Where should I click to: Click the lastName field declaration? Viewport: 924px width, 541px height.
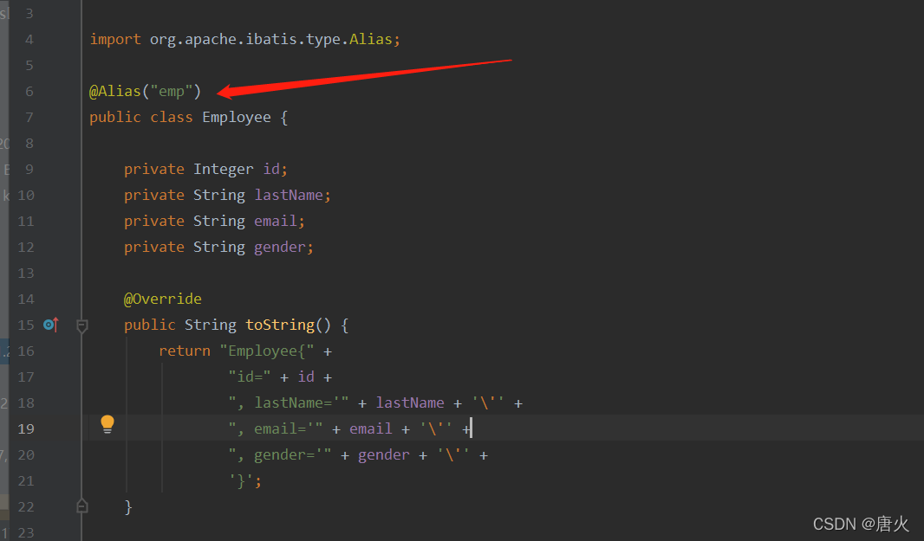click(x=288, y=195)
